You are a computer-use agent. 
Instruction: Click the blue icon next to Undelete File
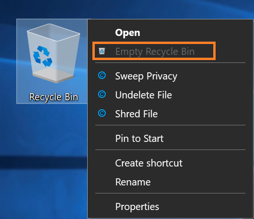[x=102, y=94]
